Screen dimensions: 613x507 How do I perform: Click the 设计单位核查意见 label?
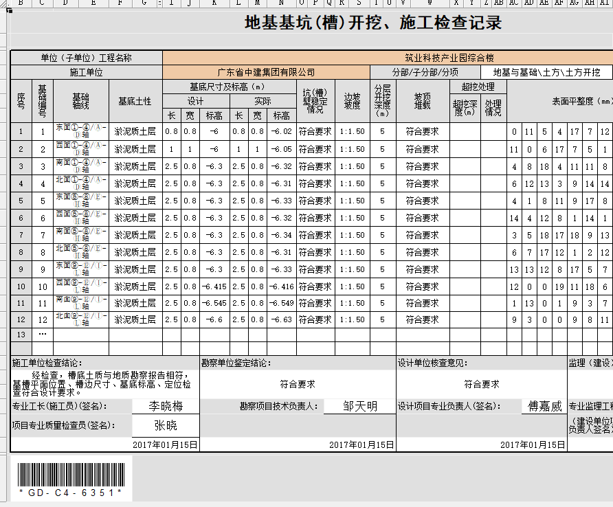pos(433,363)
